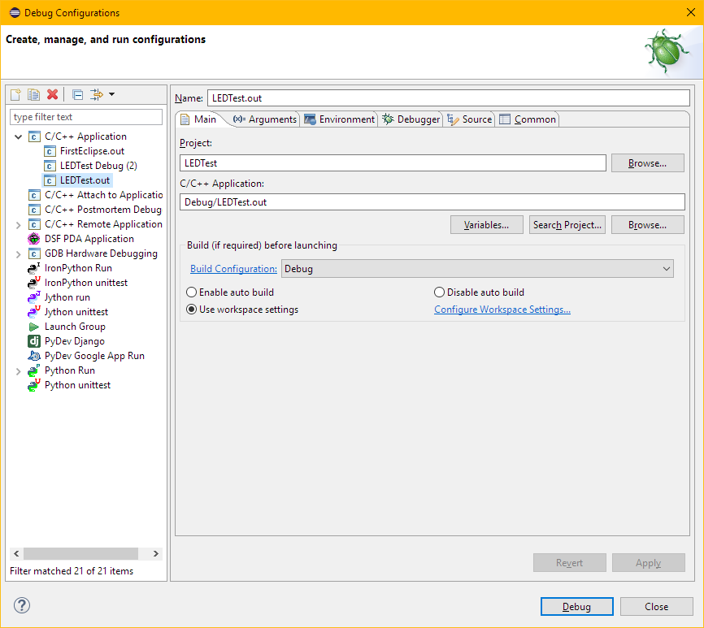
Task: Switch to the Debugger tab
Action: pos(411,119)
